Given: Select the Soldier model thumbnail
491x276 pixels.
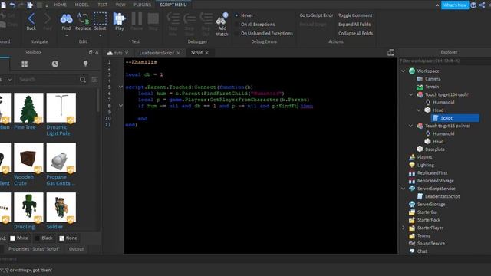Looking at the screenshot, I should pos(61,207).
